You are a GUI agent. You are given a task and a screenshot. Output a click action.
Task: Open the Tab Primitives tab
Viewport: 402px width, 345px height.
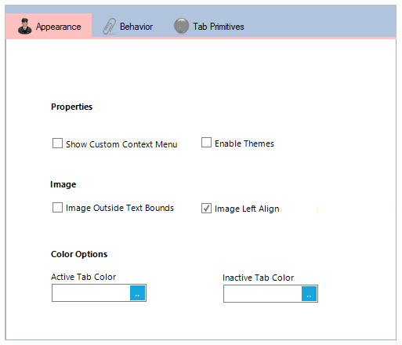[209, 27]
